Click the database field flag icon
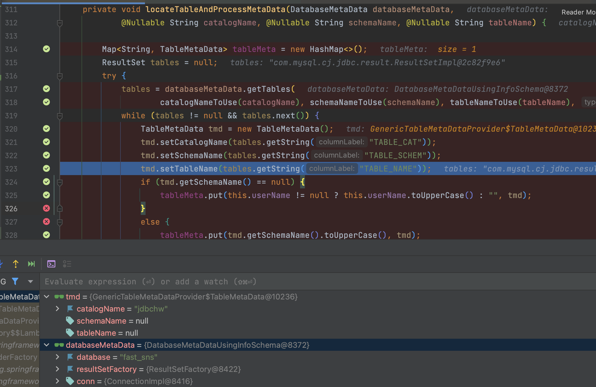596x387 pixels. point(70,357)
